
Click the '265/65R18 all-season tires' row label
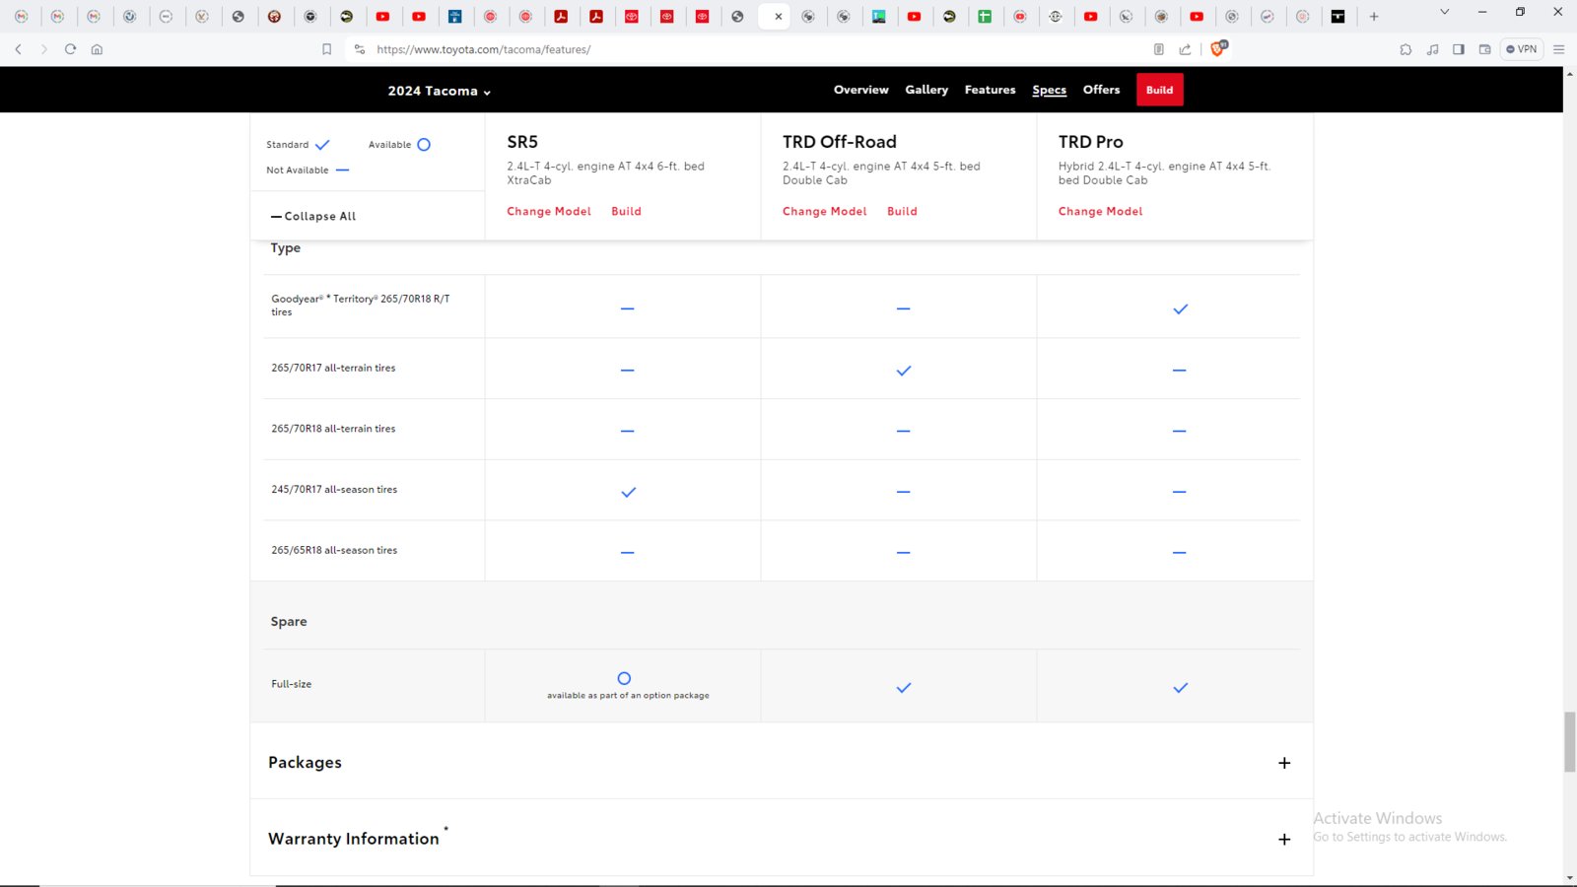(334, 551)
